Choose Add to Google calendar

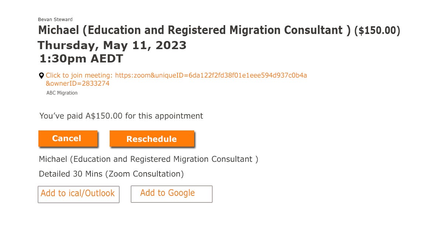pos(171,194)
